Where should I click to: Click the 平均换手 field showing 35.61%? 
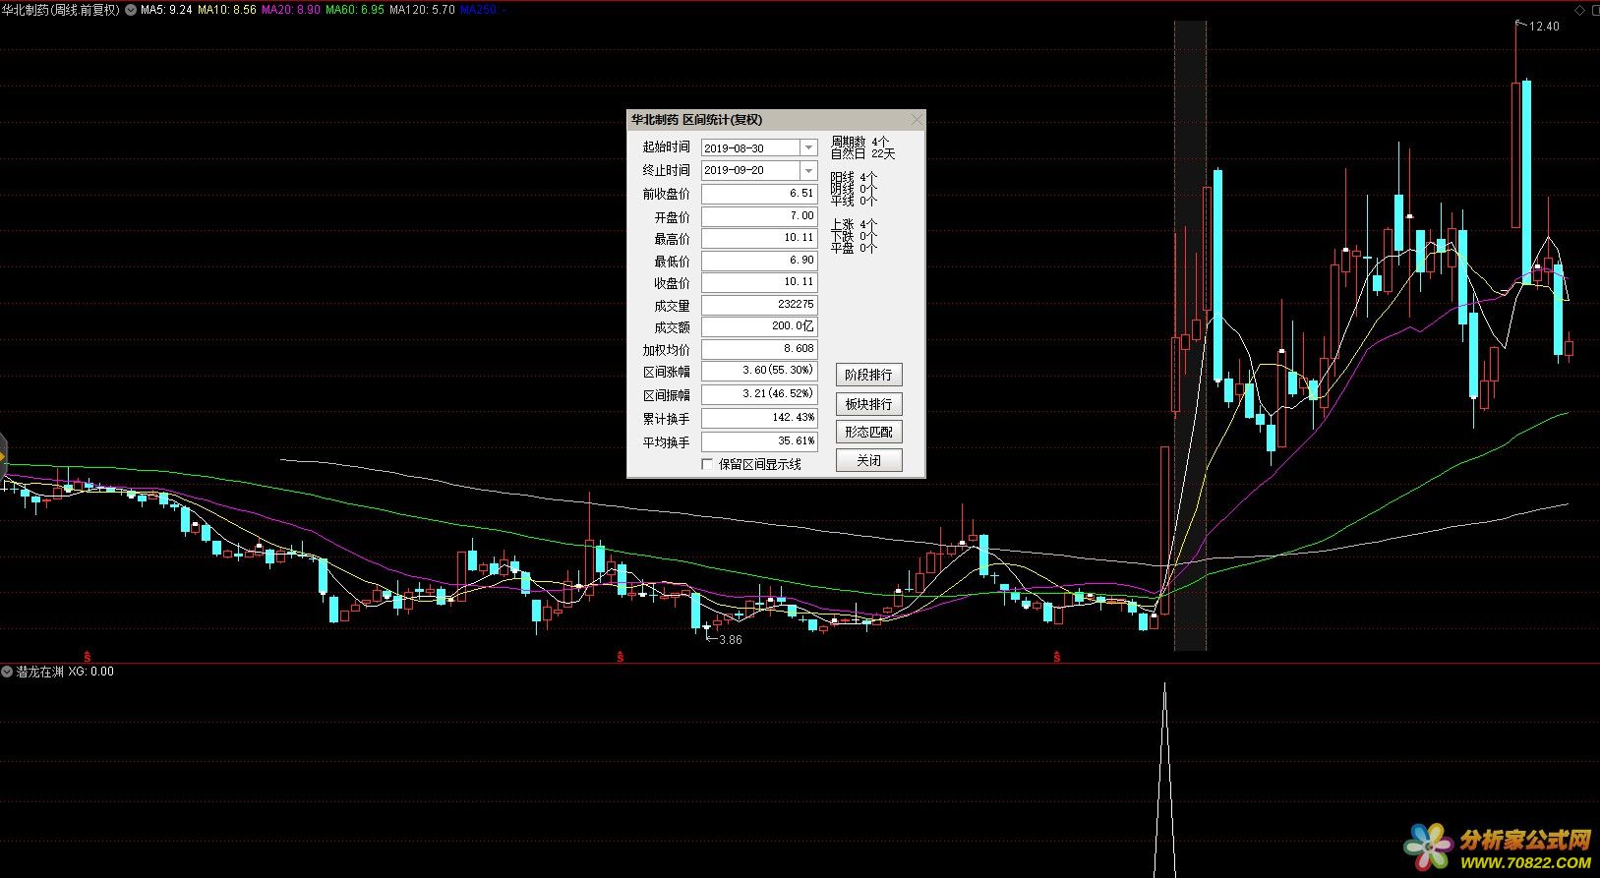(x=758, y=441)
